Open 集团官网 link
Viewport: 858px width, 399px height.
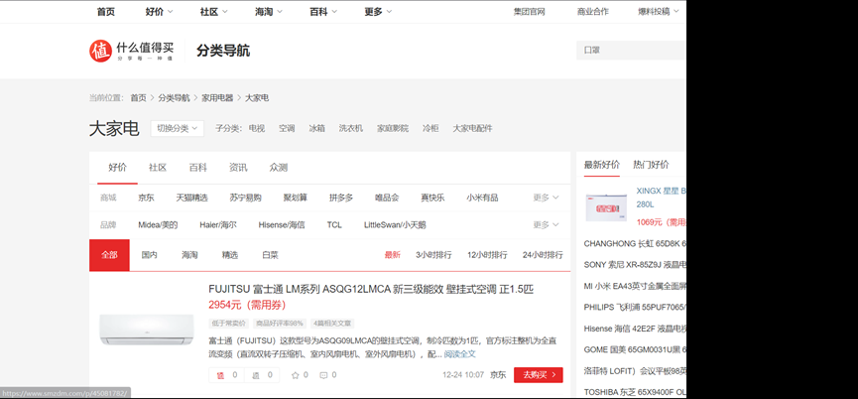click(529, 12)
